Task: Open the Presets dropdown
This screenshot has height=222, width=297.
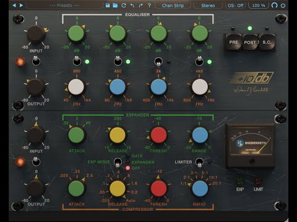Action: 64,6
